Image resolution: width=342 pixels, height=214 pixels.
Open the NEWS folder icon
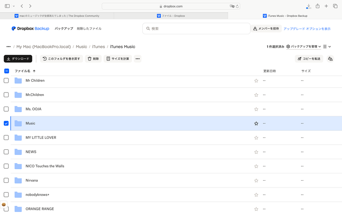(x=18, y=152)
